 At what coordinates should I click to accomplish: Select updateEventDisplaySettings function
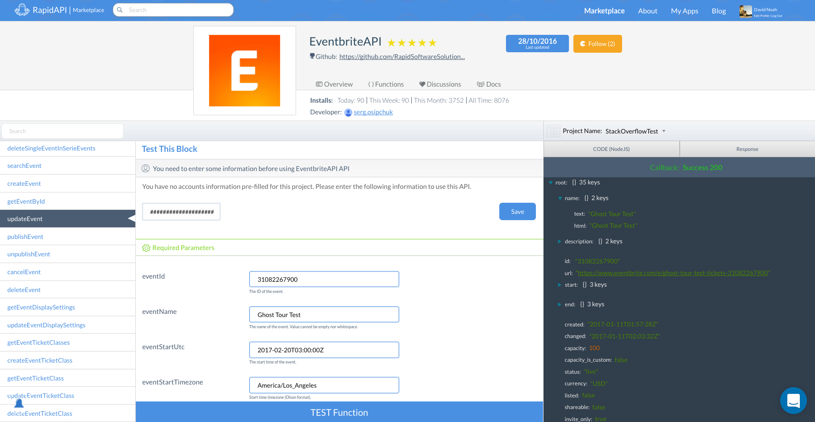tap(67, 325)
